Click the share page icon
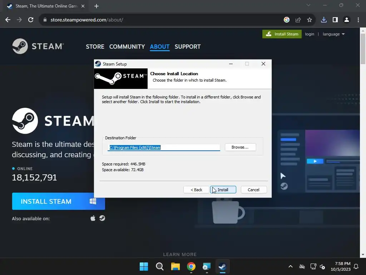 click(298, 20)
